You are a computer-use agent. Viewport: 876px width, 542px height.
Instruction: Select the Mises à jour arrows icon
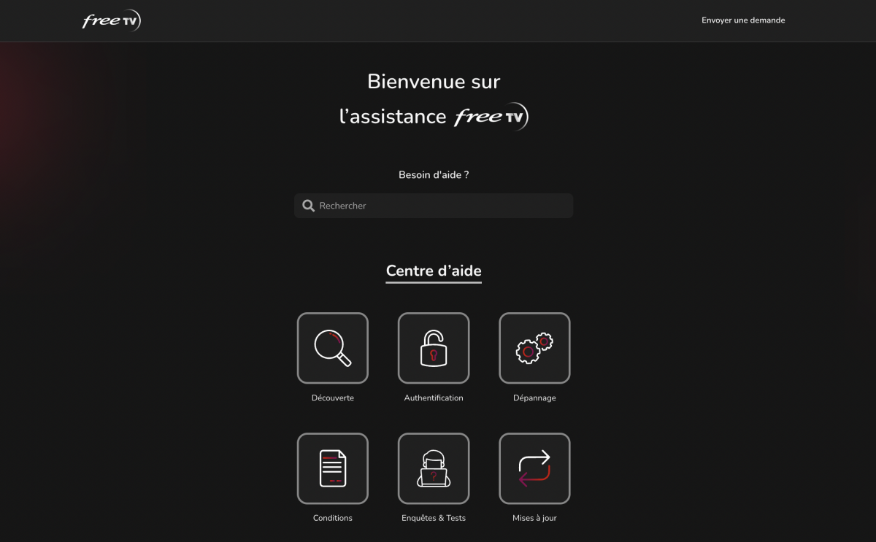[x=534, y=468]
